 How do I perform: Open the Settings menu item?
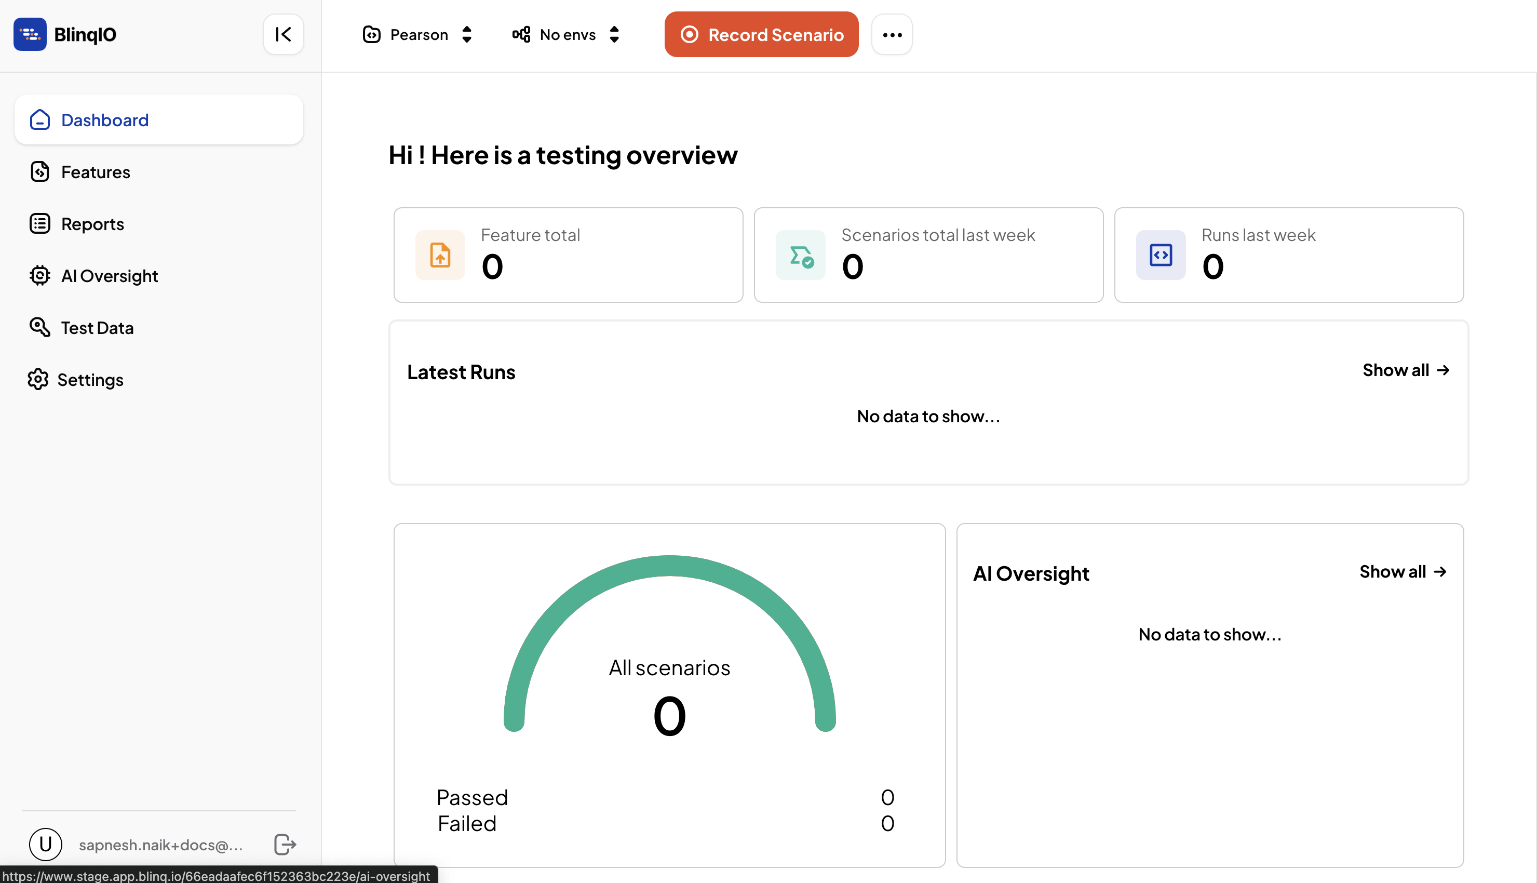pos(159,380)
